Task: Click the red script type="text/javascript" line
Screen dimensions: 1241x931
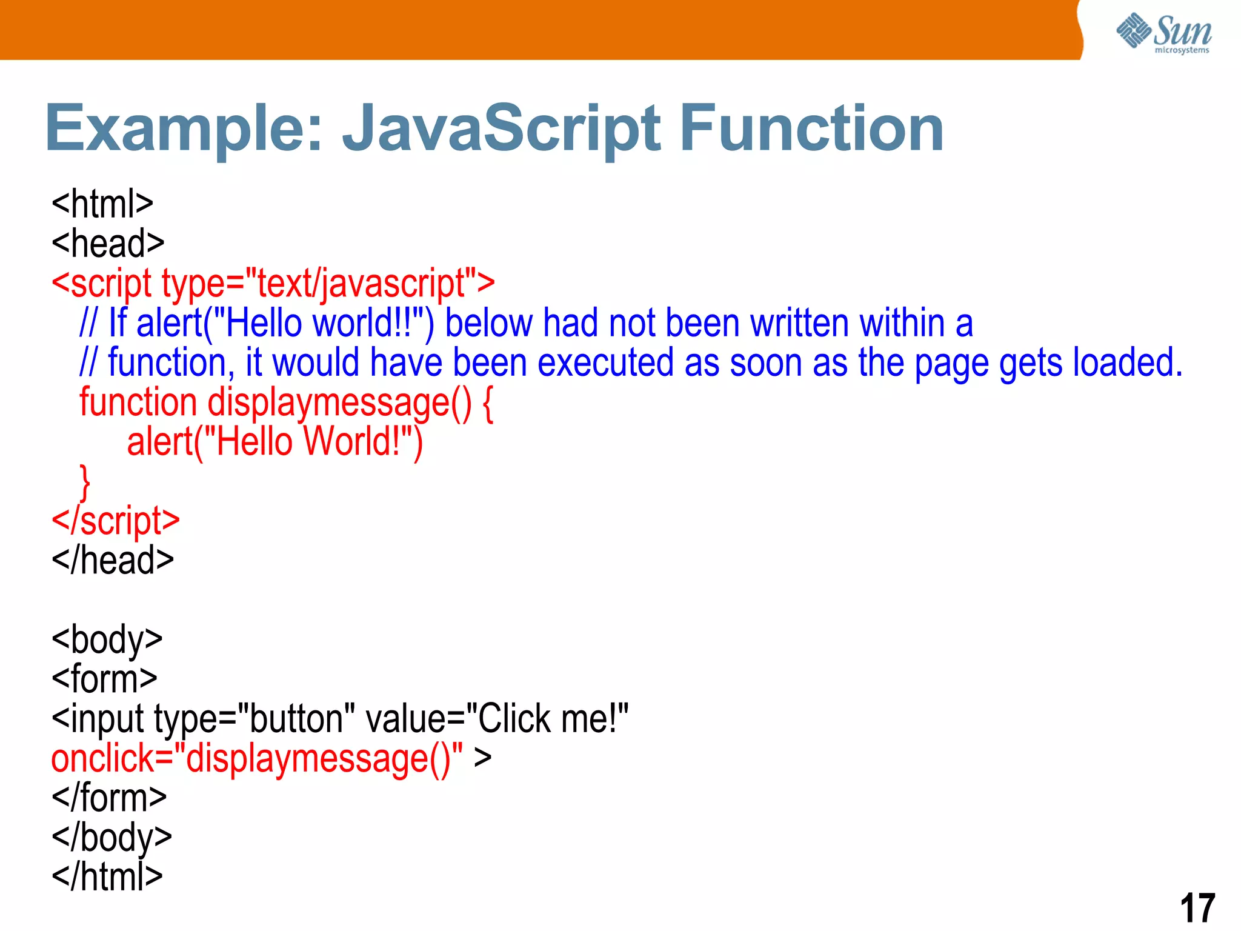Action: [273, 284]
